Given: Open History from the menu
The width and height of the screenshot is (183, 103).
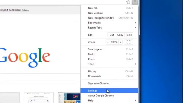Looking at the screenshot, I should (109, 71).
